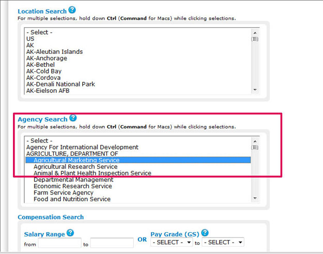Open the second Pay Grade SELECT dropdown
Viewport: 323px width, 254px height.
pos(223,242)
